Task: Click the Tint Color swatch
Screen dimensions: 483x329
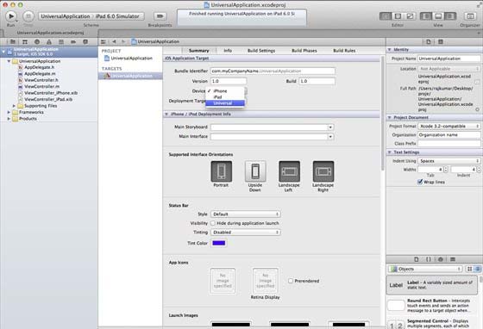Action: (219, 243)
